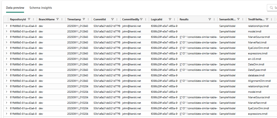This screenshot has height=118, width=277.
Task: Filter the Timestamp column
Action: point(84,19)
